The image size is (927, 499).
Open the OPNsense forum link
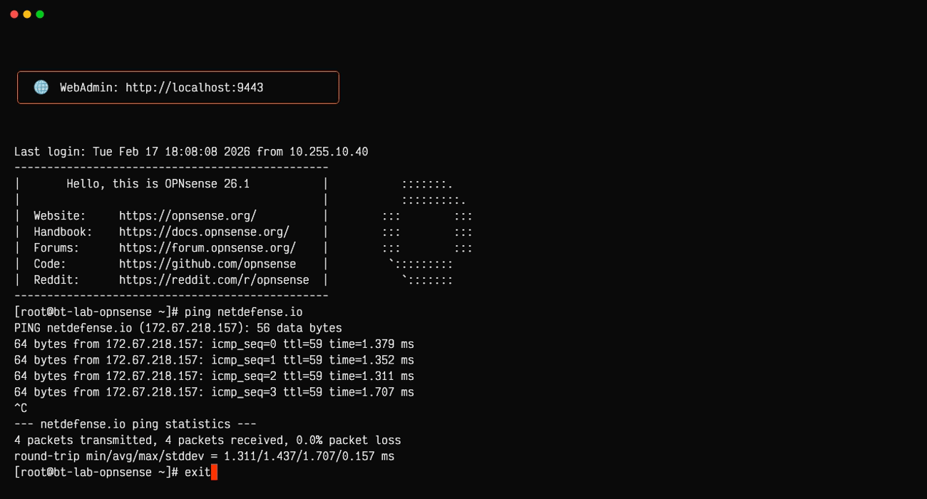point(208,247)
